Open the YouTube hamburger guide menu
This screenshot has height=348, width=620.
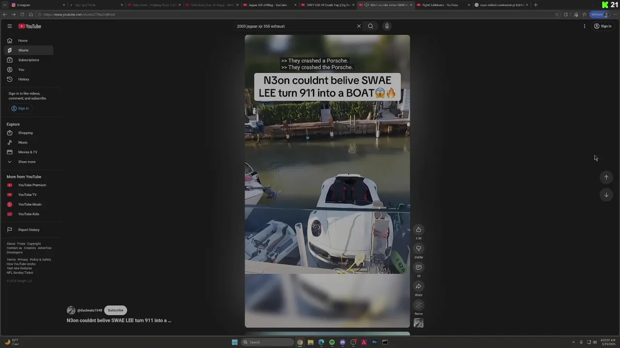coord(9,26)
